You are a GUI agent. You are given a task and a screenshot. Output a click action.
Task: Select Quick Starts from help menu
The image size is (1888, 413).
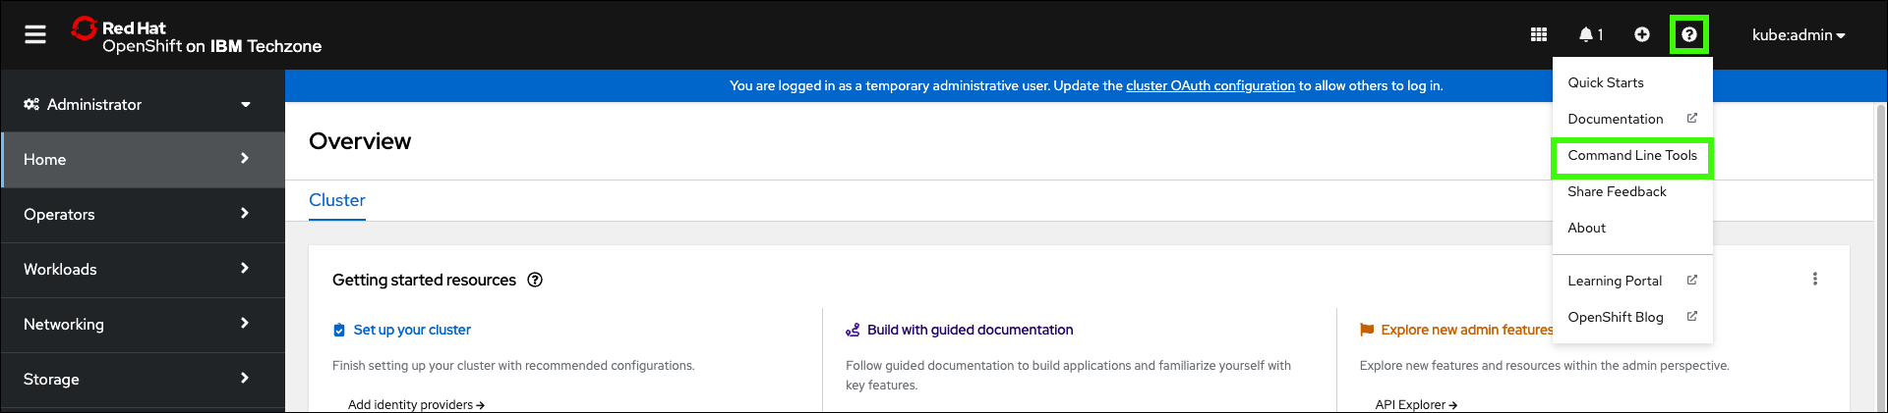point(1605,82)
